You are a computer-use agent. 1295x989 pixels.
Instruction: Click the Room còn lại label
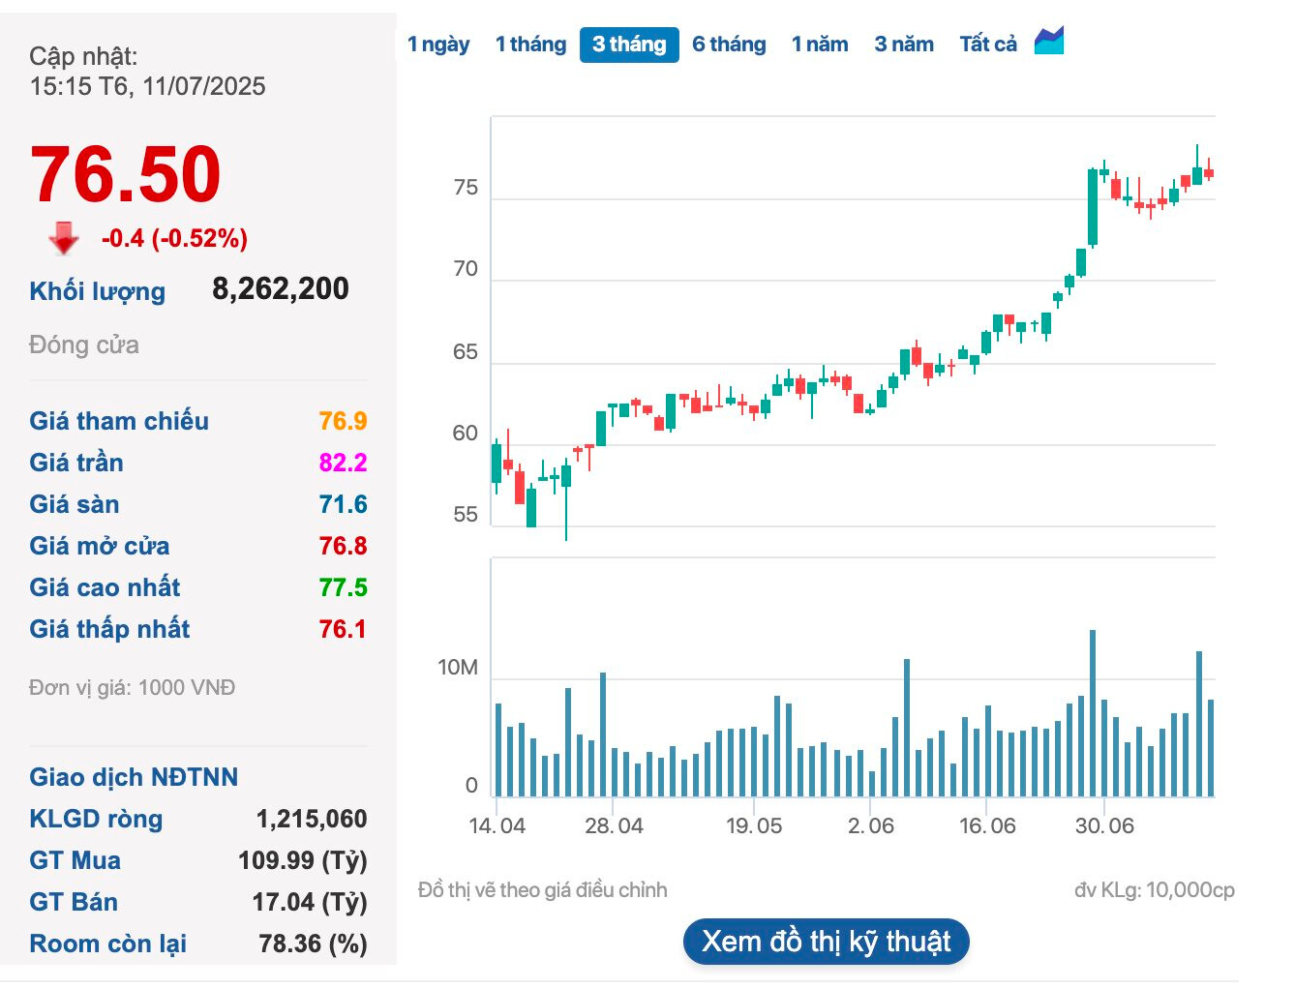pos(108,944)
